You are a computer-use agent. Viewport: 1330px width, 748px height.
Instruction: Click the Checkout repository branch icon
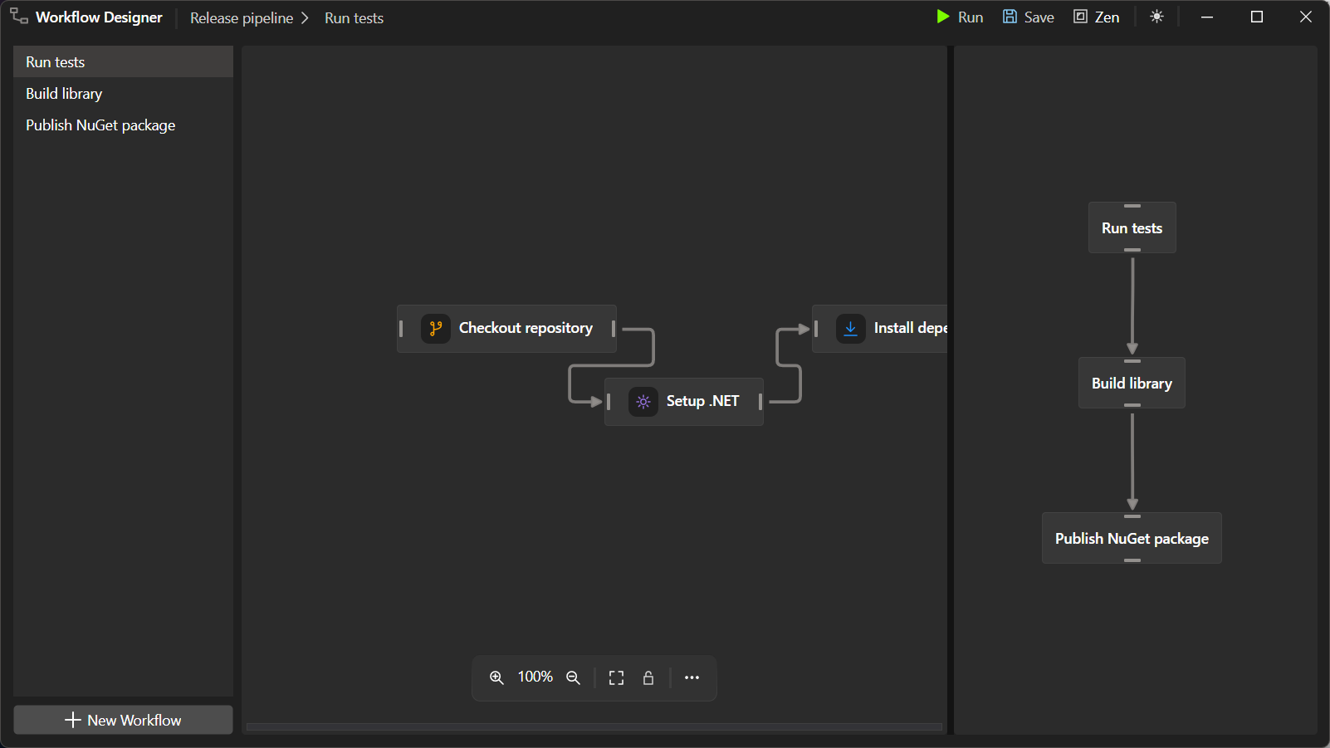click(435, 329)
